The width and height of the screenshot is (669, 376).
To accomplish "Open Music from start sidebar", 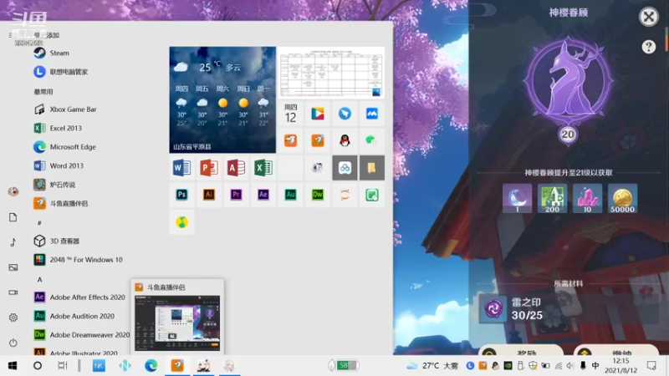I will point(13,242).
